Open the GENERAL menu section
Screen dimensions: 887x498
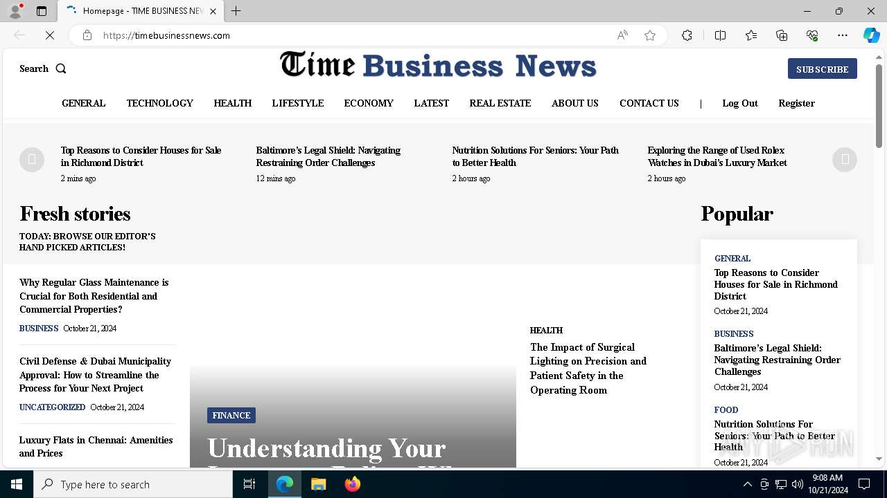(x=84, y=103)
